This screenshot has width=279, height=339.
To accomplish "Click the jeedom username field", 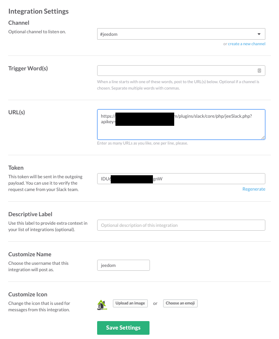I will pos(123,265).
